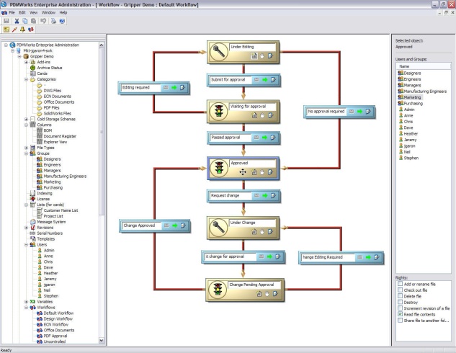Expand the Cold Storage Schemas node
456x353 pixels.
(x=26, y=119)
